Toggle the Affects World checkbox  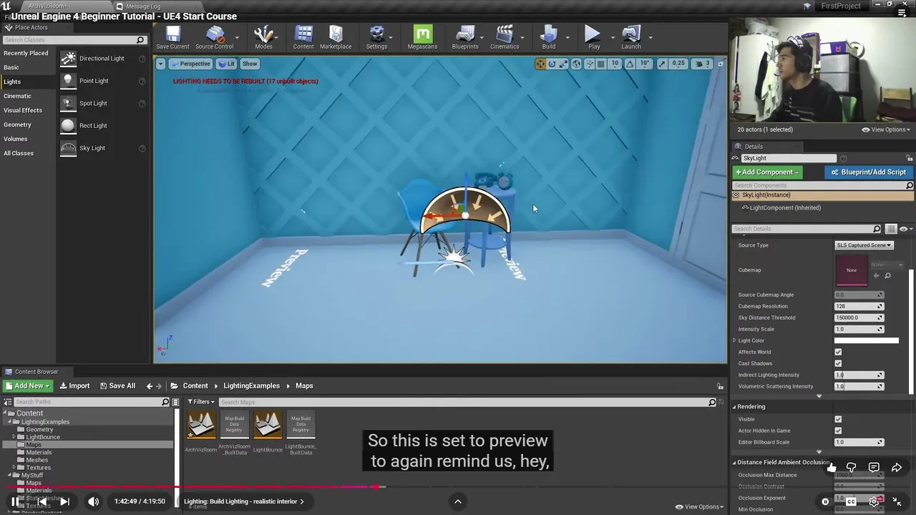click(838, 352)
